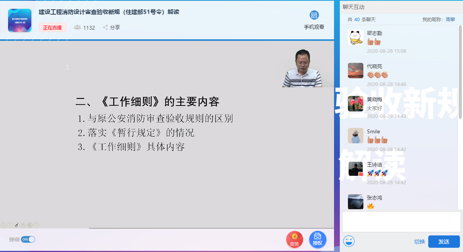The width and height of the screenshot is (463, 252).
Task: Click the 正在直播 live status badge
Action: tap(52, 27)
